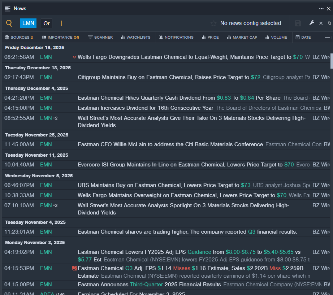Open the Citigroup Maintains Buy headline
This screenshot has width=333, height=295.
click(163, 77)
